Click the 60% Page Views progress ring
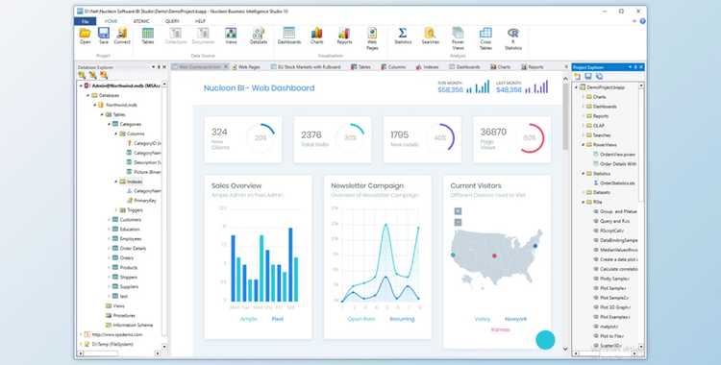Screen dimensions: 721x365 click(530, 138)
